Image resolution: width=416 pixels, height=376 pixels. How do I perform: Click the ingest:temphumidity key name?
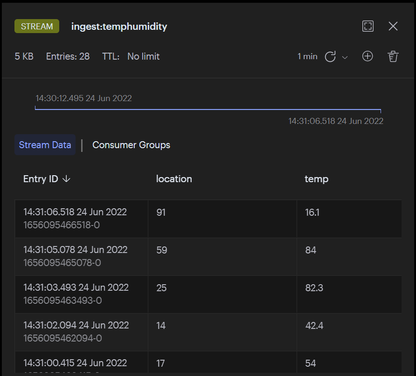click(119, 27)
